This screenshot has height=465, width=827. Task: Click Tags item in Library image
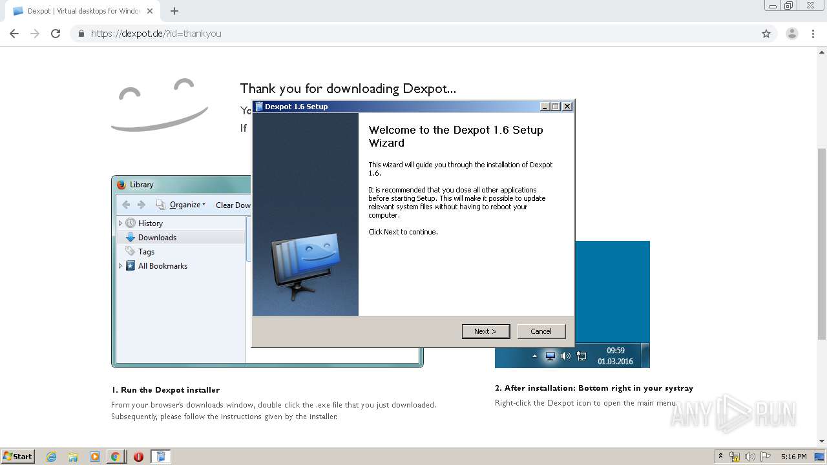coord(146,252)
